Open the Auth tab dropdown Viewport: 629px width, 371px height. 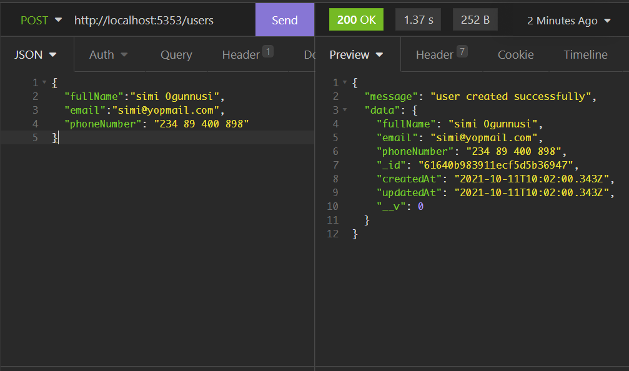[x=108, y=54]
